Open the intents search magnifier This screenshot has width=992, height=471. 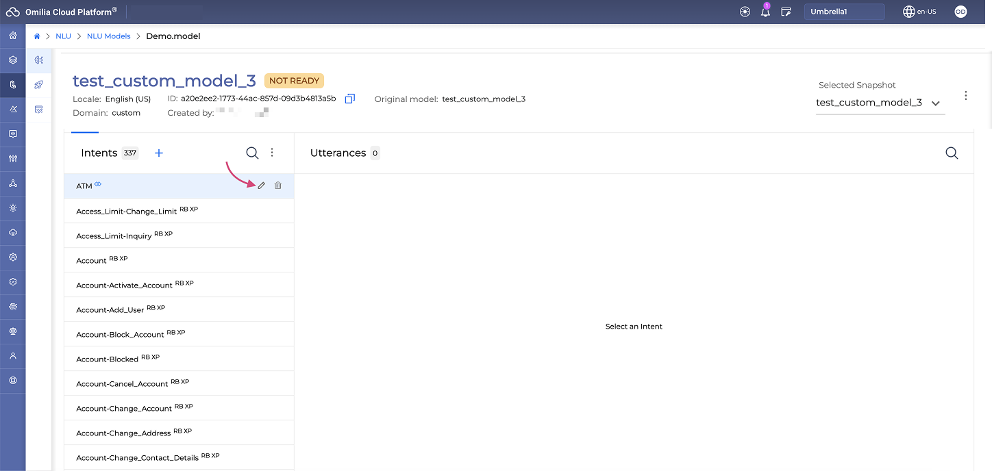click(252, 153)
